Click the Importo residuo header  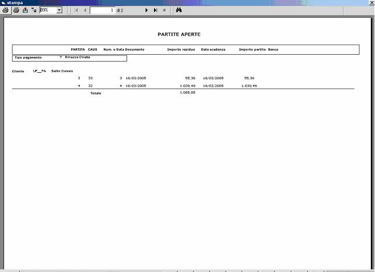[181, 50]
